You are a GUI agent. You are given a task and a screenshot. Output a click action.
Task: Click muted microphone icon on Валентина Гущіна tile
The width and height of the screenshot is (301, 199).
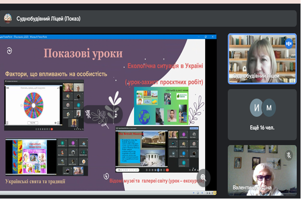point(289,155)
